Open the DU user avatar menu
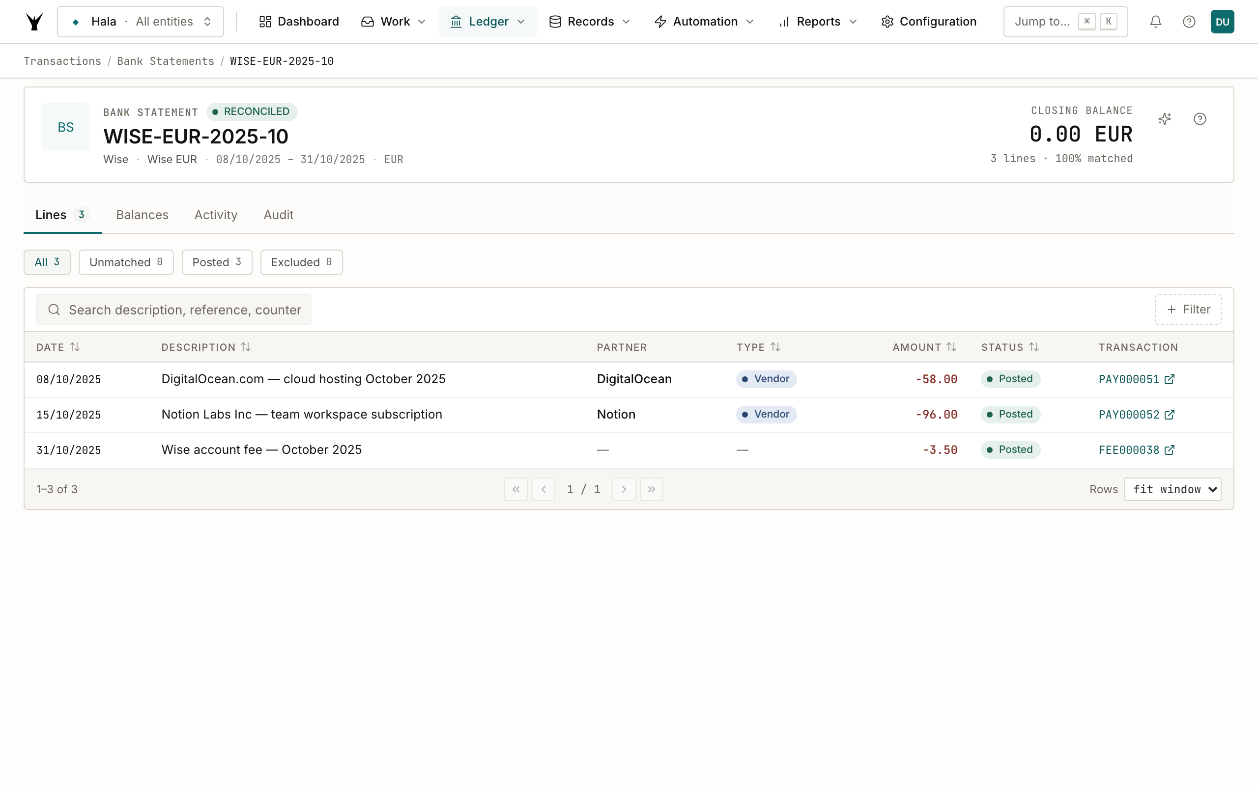1258x786 pixels. (x=1222, y=21)
